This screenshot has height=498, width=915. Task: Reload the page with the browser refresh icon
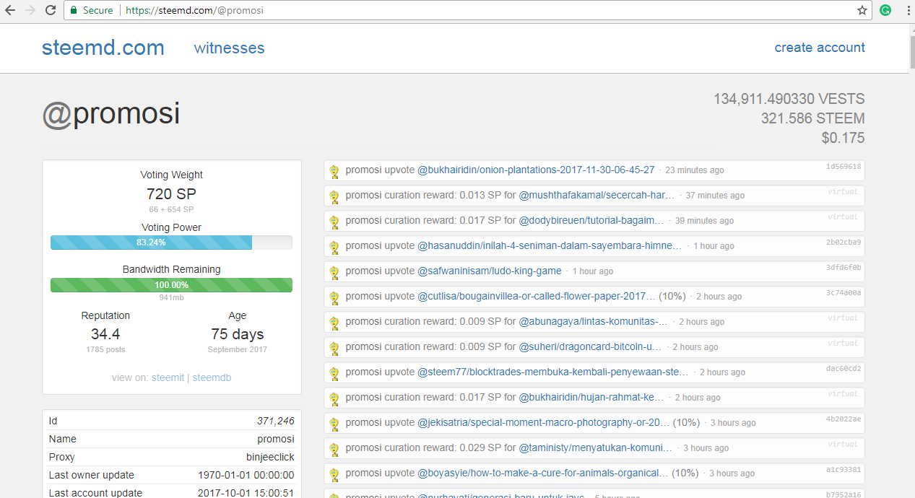point(51,11)
